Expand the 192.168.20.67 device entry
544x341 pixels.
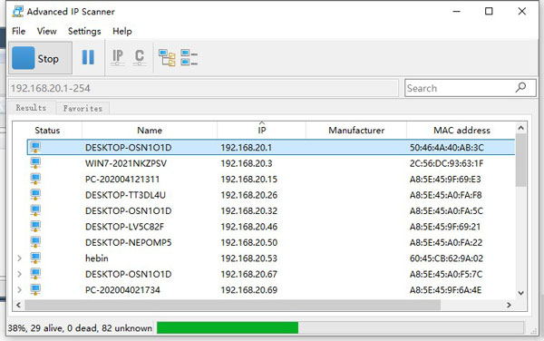pyautogui.click(x=19, y=274)
